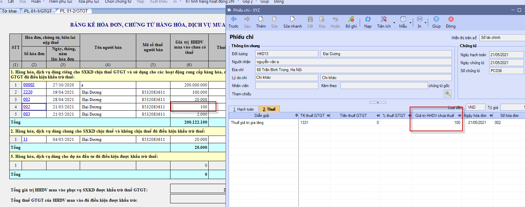525x207 pixels.
Task: Click the Sửa edit icon
Action: pyautogui.click(x=274, y=19)
